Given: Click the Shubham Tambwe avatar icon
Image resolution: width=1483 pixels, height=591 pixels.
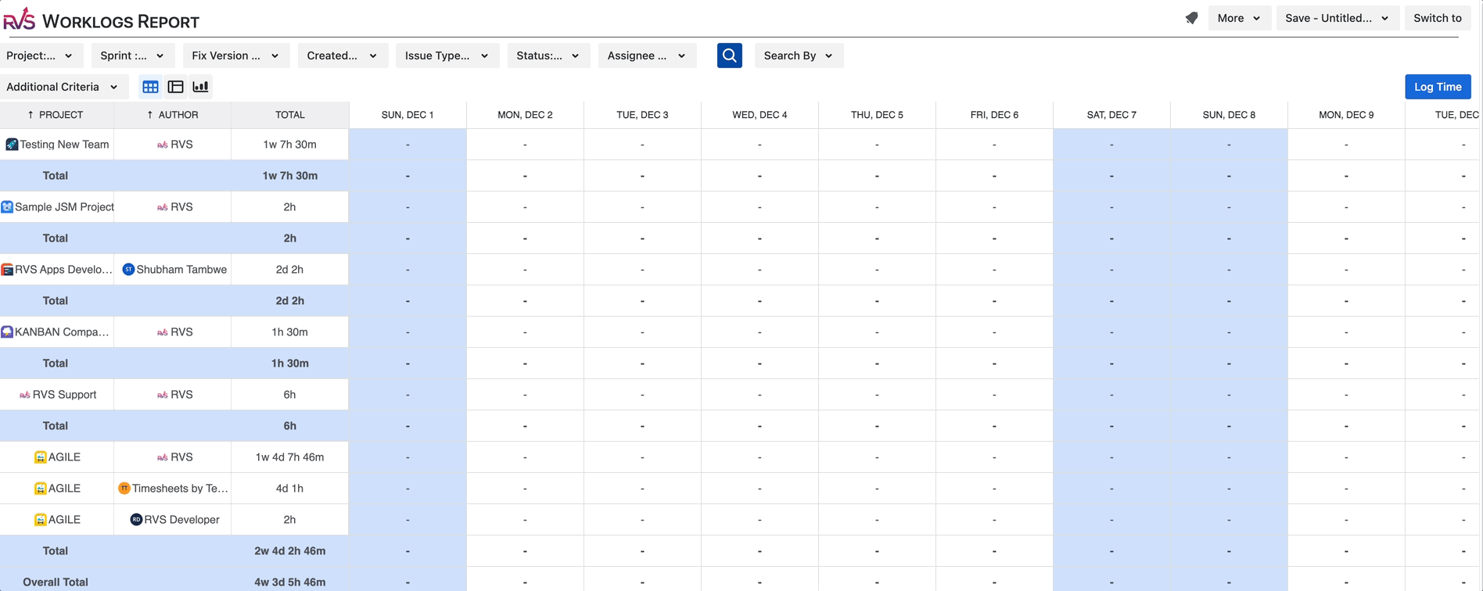Looking at the screenshot, I should [x=128, y=270].
